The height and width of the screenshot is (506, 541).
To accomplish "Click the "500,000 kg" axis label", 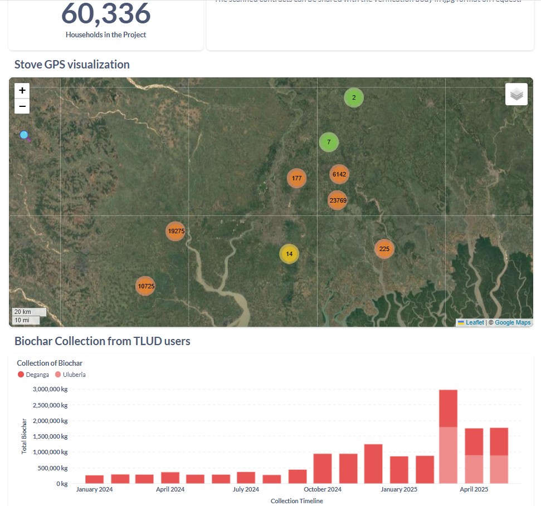I will [53, 468].
